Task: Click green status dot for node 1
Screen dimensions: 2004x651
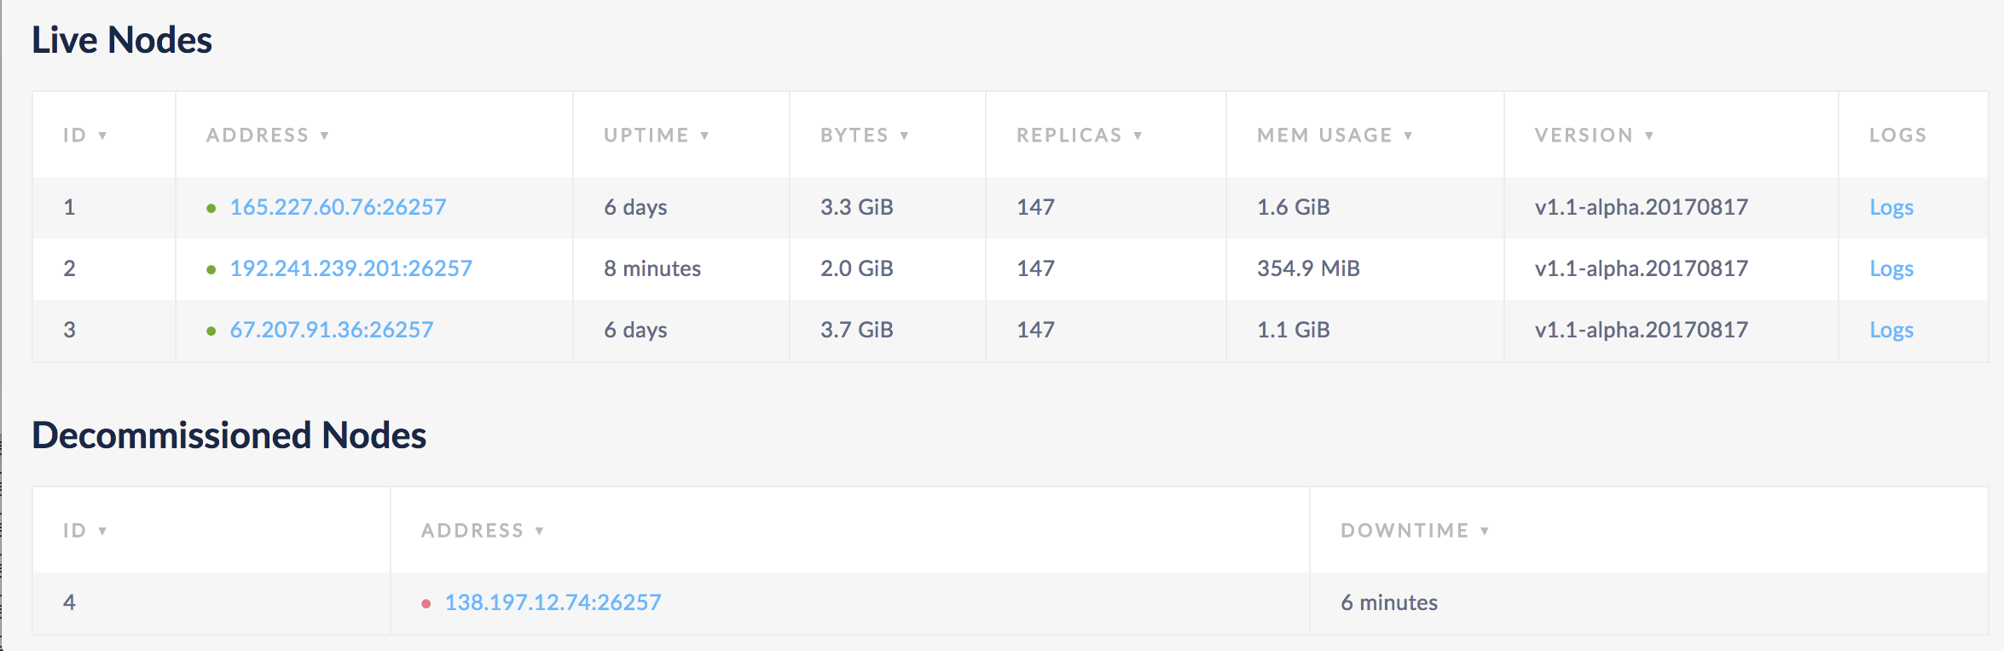Action: tap(211, 208)
